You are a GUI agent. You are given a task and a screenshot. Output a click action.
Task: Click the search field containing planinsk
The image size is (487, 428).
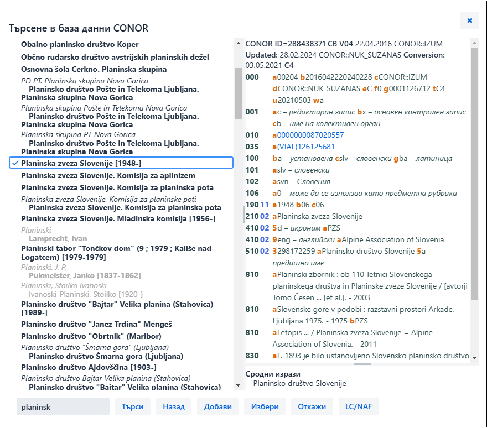click(63, 406)
